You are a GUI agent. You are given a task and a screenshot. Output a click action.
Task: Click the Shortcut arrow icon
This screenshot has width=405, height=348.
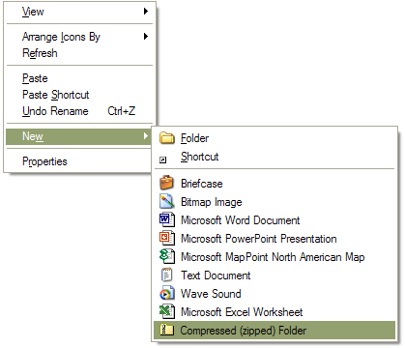pyautogui.click(x=163, y=159)
